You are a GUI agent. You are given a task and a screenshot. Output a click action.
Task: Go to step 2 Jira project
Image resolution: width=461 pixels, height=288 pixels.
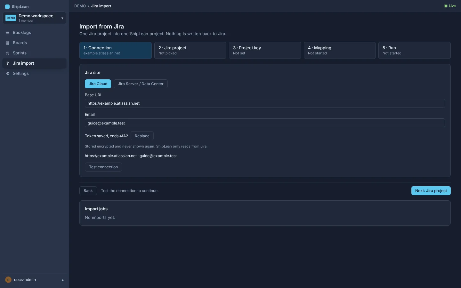[x=190, y=50]
